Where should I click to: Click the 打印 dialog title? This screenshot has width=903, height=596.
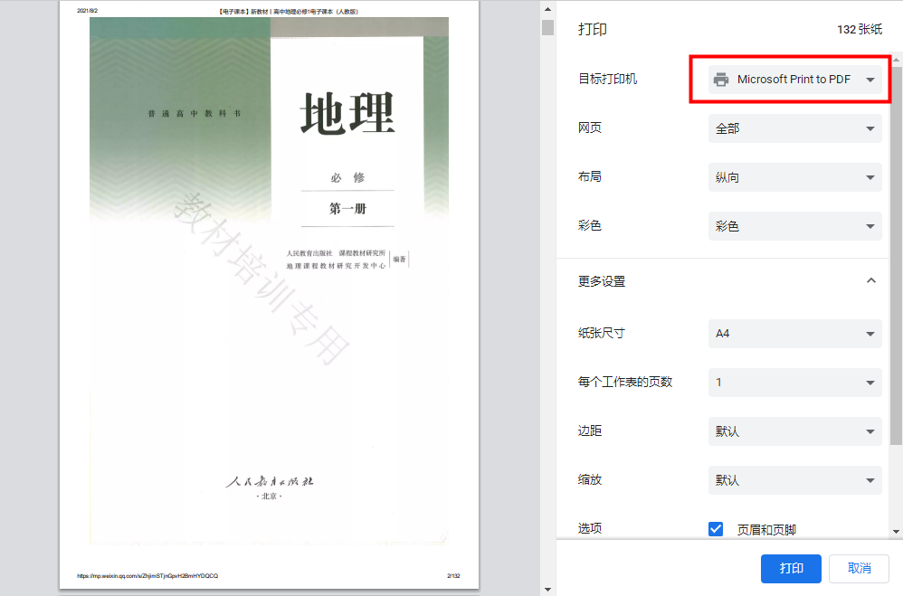pos(593,29)
